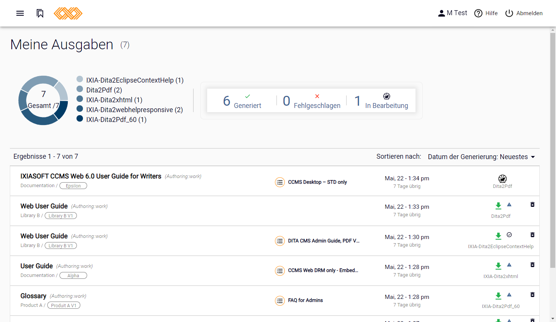This screenshot has height=322, width=556.
Task: Filter by In Bearbeitung status count
Action: (x=381, y=101)
